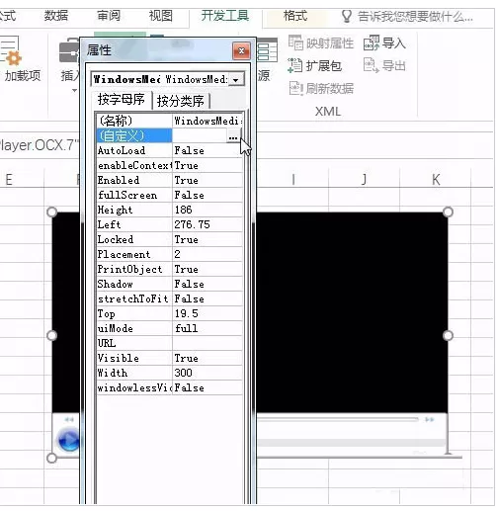
Task: Click the formula bar showing Player.OCX.7
Action: 40,145
